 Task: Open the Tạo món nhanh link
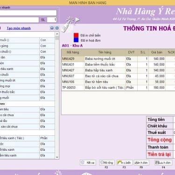(19, 28)
